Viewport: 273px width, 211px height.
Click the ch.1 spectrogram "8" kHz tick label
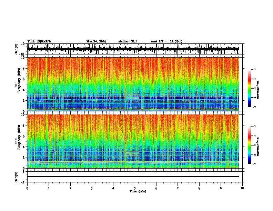click(24, 68)
